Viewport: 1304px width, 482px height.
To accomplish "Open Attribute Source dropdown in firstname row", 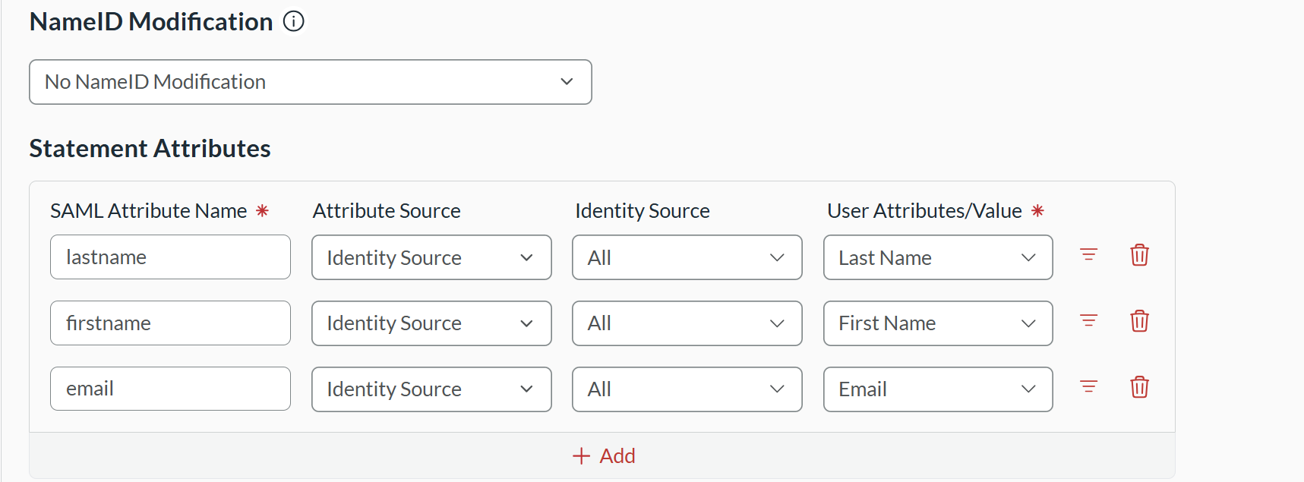I will [x=431, y=323].
